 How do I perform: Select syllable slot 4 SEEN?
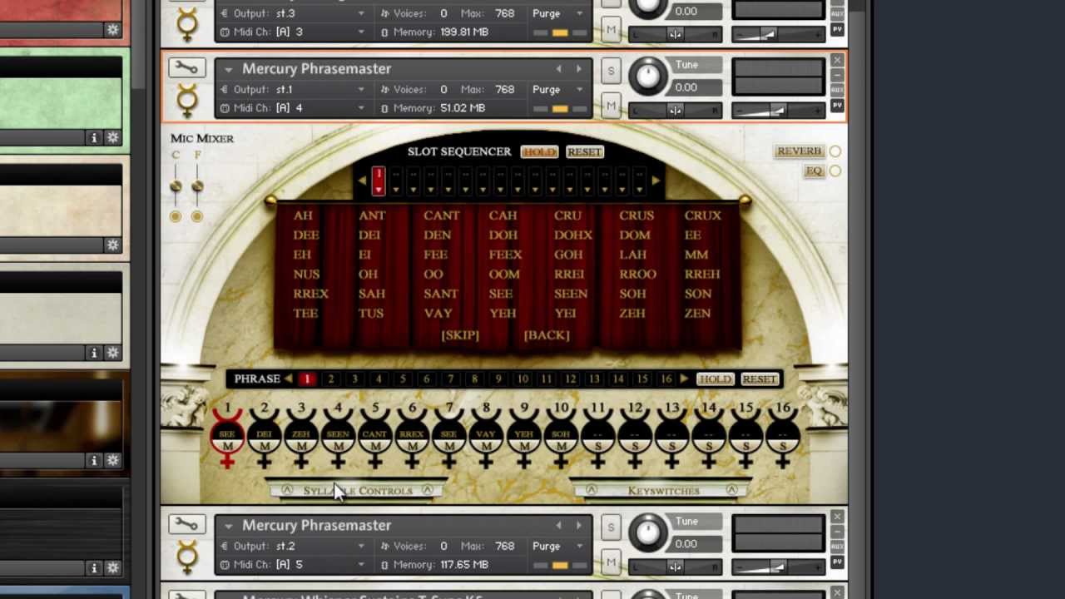338,435
